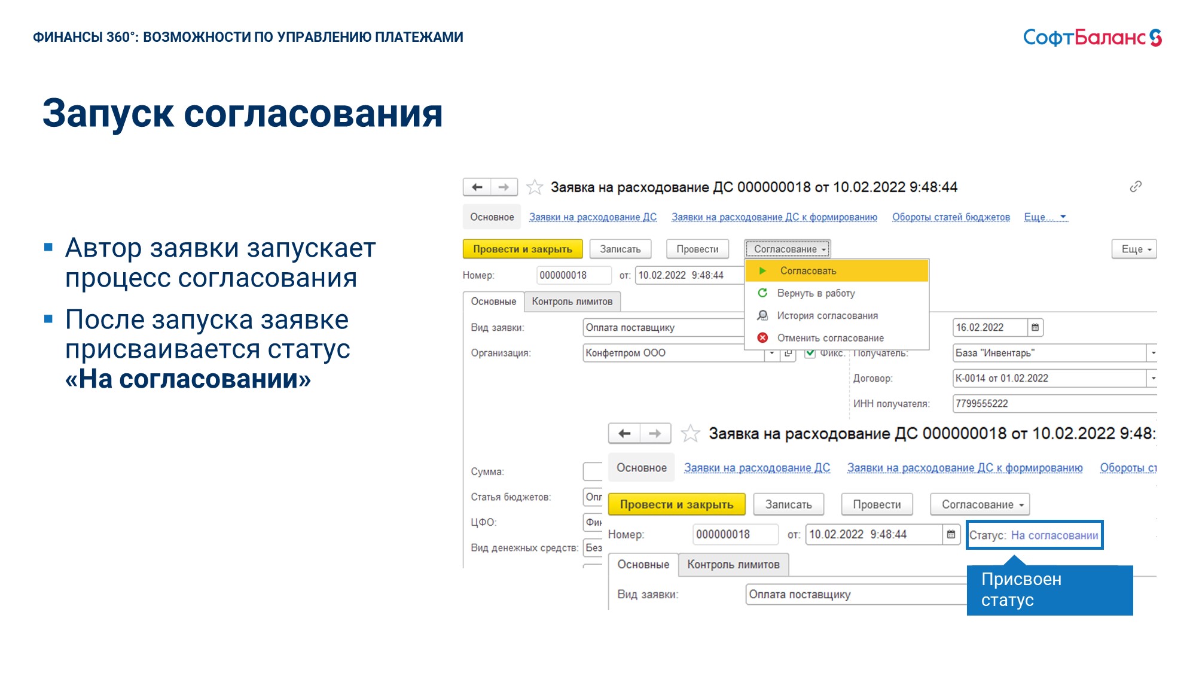Image resolution: width=1196 pixels, height=673 pixels.
Task: Click the СофтБаланс logo
Action: [1093, 38]
